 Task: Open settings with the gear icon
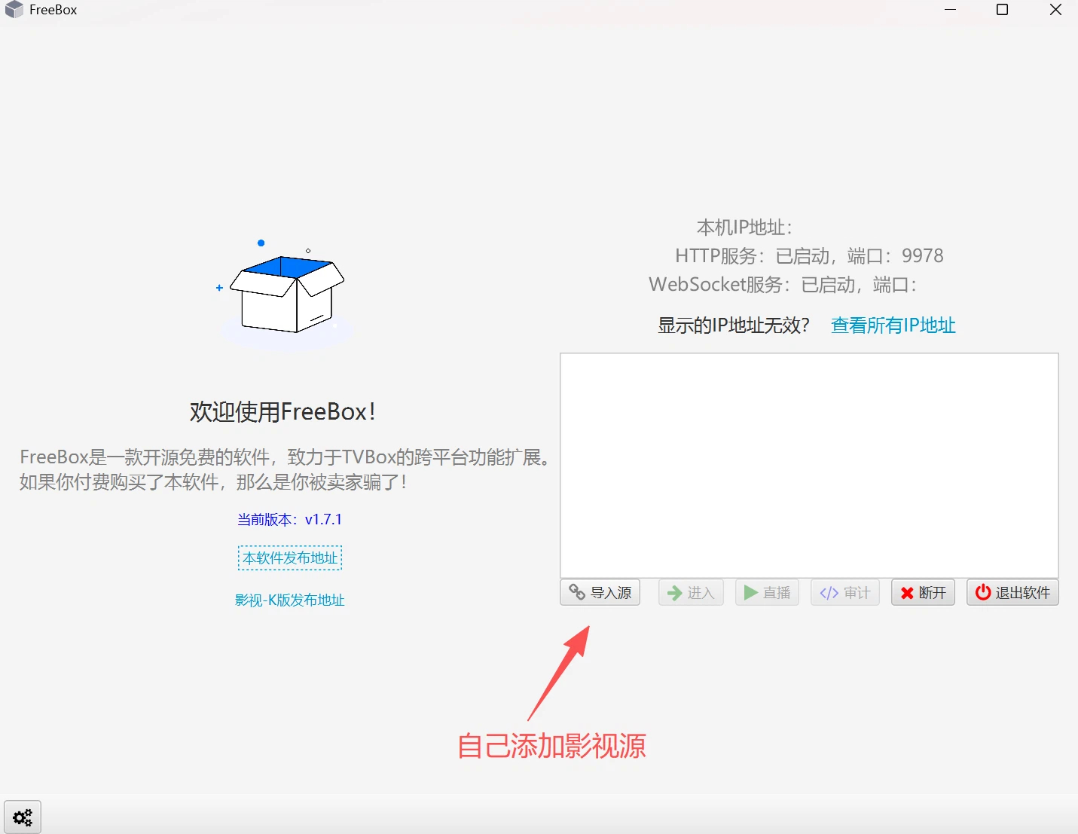[x=23, y=817]
